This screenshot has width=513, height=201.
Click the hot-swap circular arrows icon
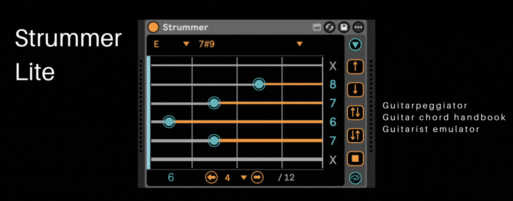330,28
